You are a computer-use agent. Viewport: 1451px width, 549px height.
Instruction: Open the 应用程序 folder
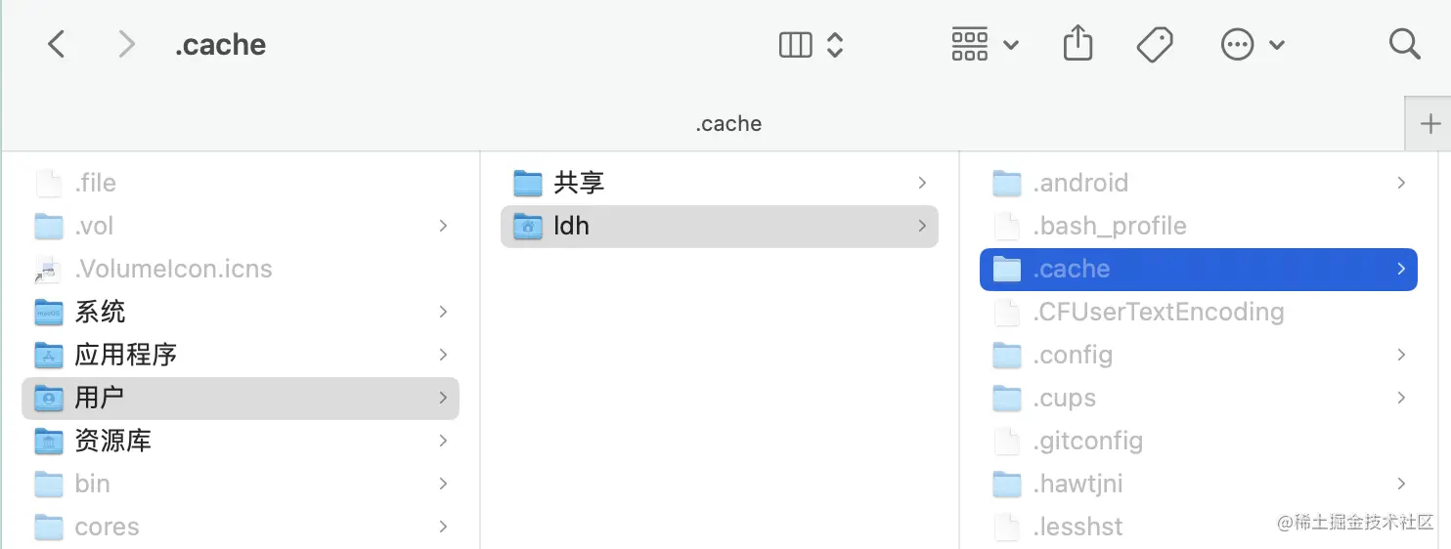pos(125,355)
